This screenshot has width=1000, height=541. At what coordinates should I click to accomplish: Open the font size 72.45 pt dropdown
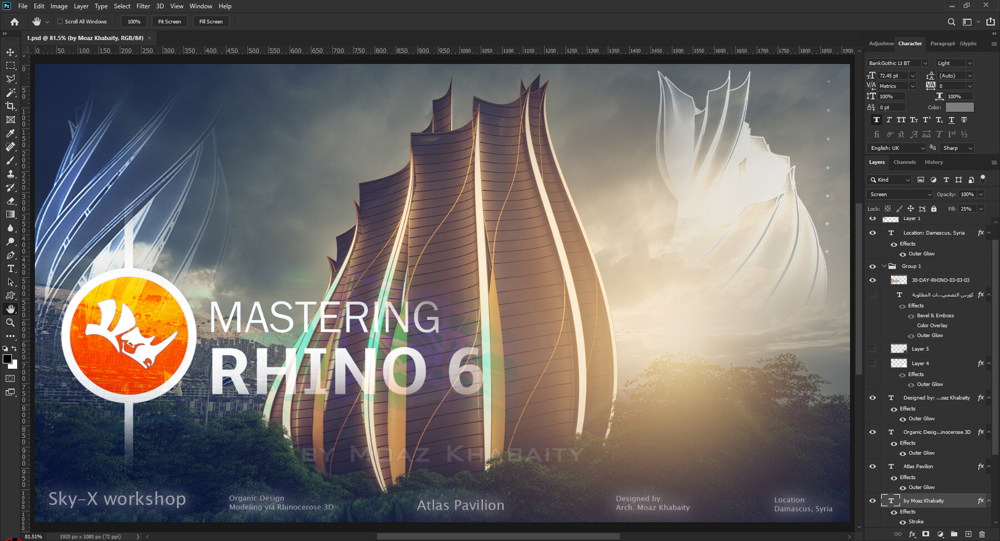coord(912,75)
